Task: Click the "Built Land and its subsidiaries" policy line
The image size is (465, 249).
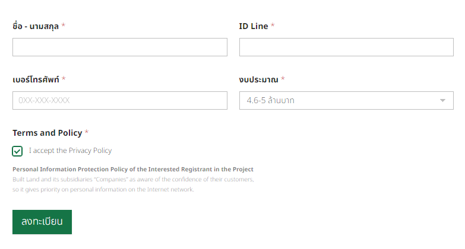Action: (x=133, y=179)
